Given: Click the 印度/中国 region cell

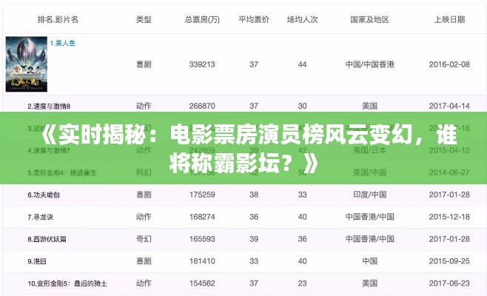Looking at the screenshot, I should (369, 195).
